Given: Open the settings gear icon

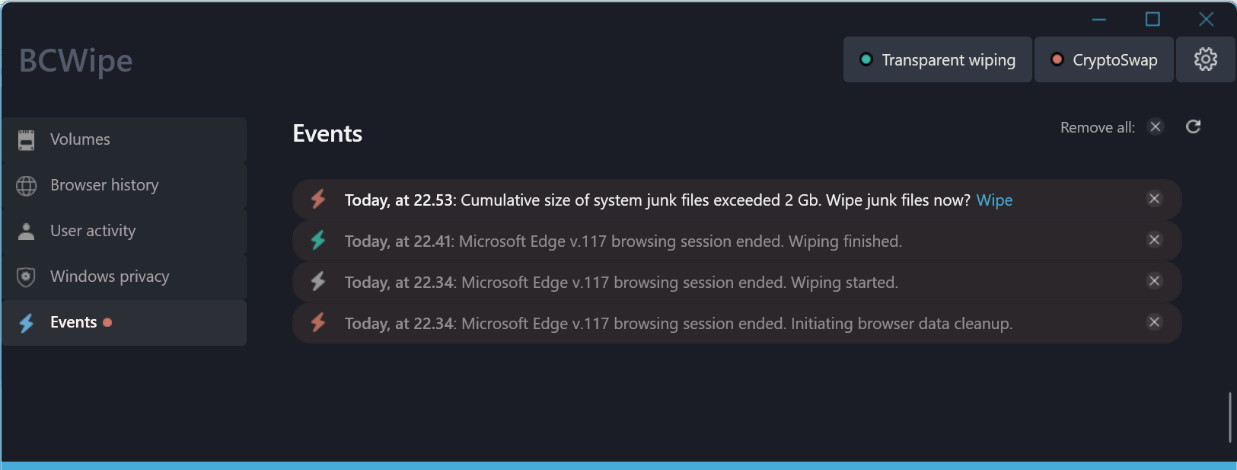Looking at the screenshot, I should [x=1205, y=59].
